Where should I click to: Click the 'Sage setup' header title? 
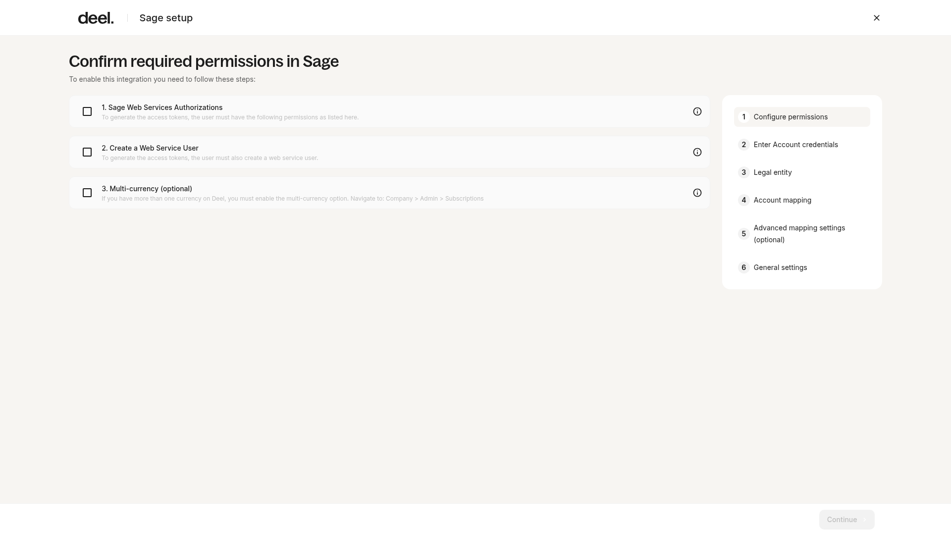[166, 18]
